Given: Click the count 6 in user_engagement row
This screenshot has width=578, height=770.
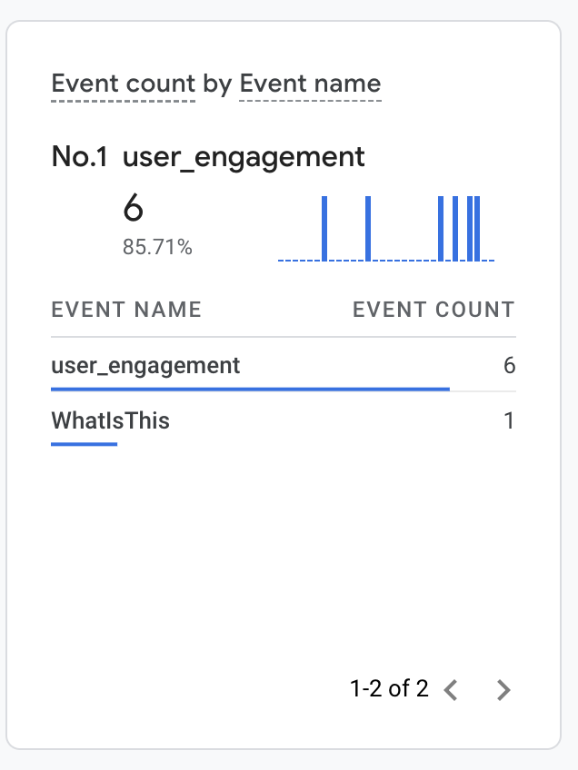Looking at the screenshot, I should coord(509,366).
